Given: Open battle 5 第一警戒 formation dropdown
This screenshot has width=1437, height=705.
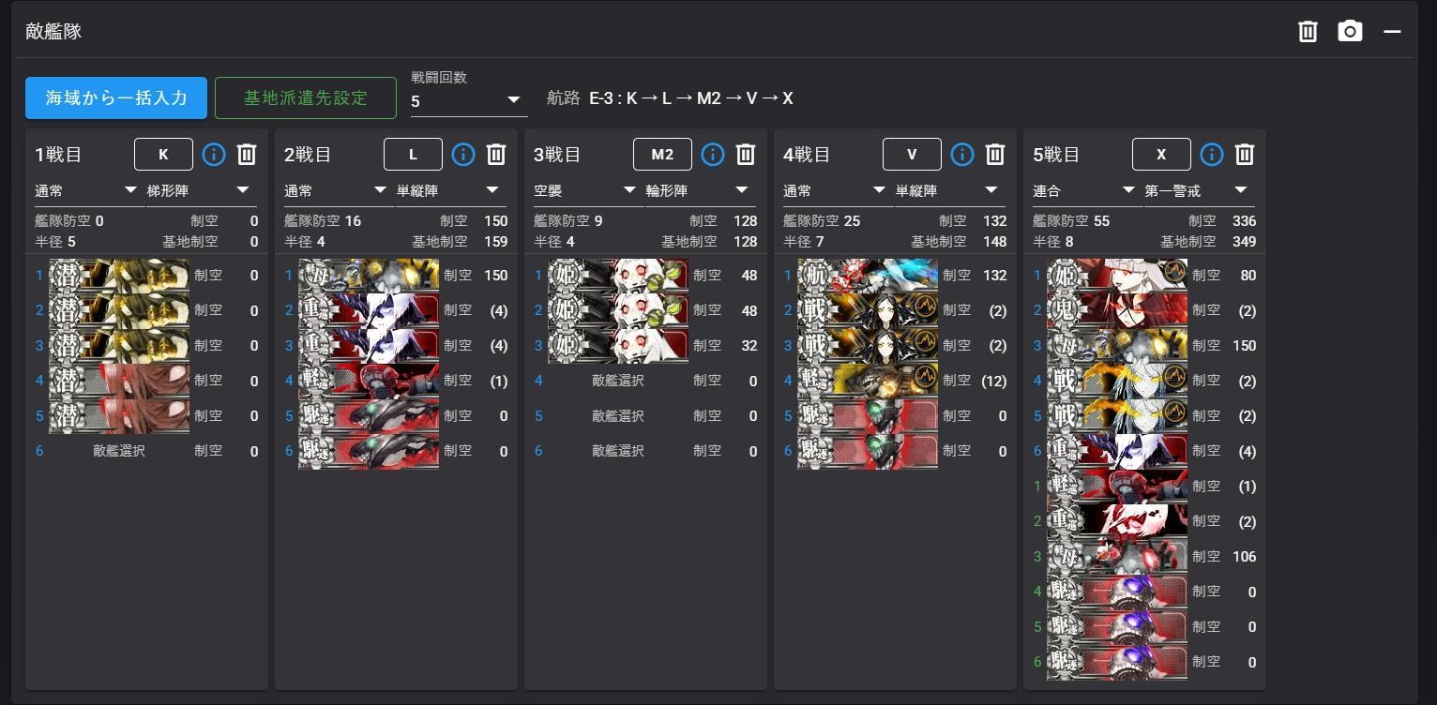Looking at the screenshot, I should (x=1199, y=191).
